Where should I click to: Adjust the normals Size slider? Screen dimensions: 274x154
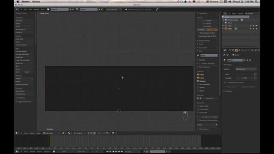(x=210, y=98)
